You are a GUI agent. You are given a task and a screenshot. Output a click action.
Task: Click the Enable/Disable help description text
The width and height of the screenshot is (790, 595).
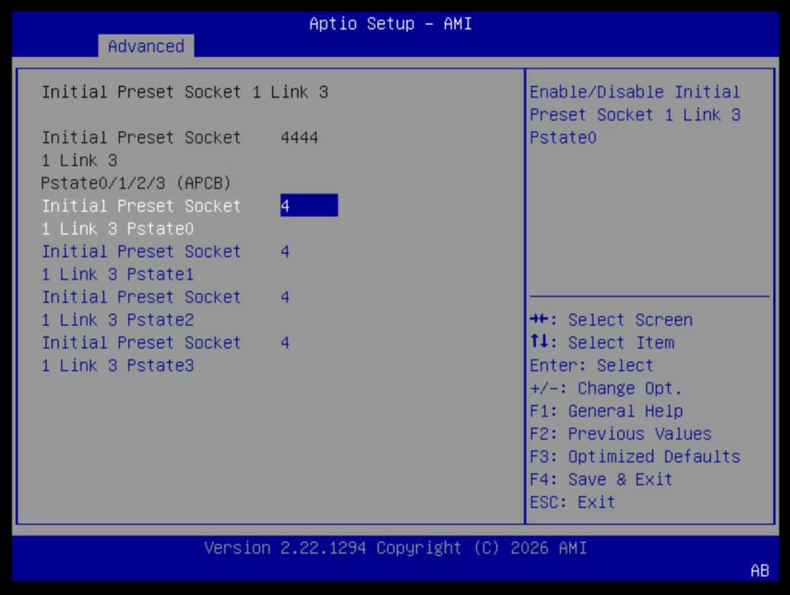click(x=635, y=115)
